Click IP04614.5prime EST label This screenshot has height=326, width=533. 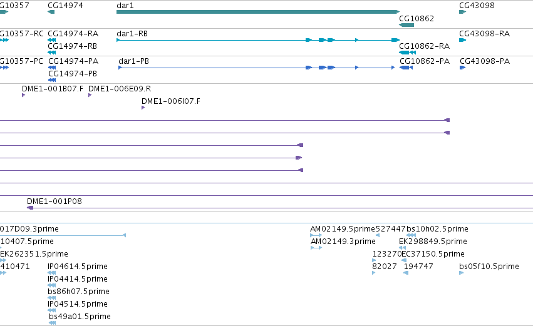(78, 267)
